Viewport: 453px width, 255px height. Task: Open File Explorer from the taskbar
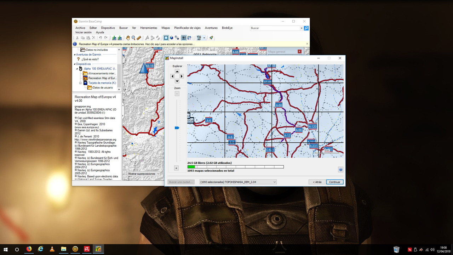point(64,249)
